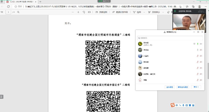Click Sogou voice input microphone
Image resolution: width=209 pixels, height=112 pixels.
(x=183, y=105)
